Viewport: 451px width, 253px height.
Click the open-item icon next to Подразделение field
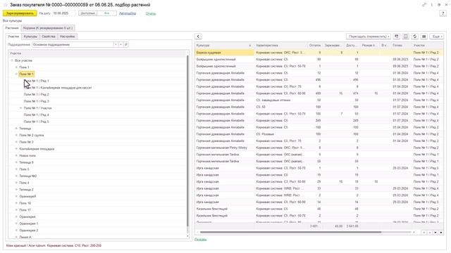click(x=126, y=45)
